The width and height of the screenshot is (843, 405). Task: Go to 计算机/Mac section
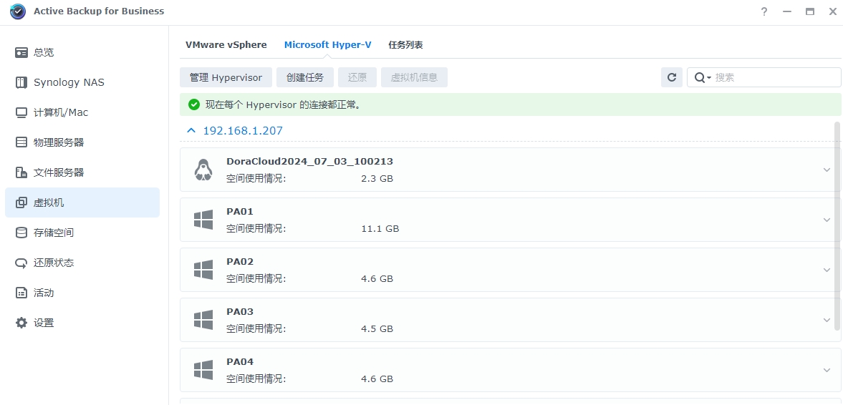tap(61, 112)
